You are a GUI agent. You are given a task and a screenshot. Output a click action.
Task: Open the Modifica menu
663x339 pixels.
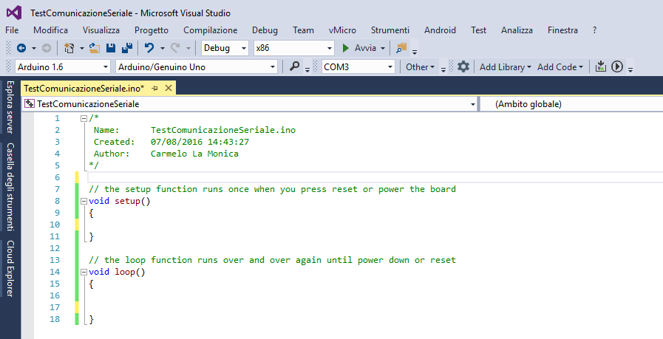pos(51,30)
